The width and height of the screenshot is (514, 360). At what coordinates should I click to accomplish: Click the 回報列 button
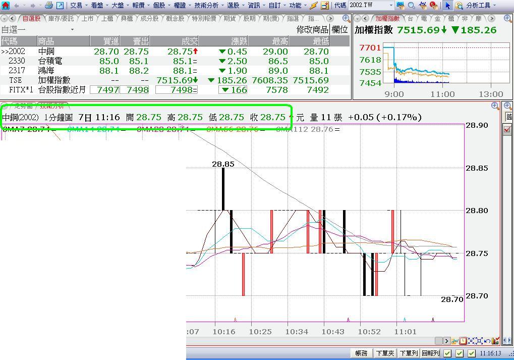[x=430, y=353]
